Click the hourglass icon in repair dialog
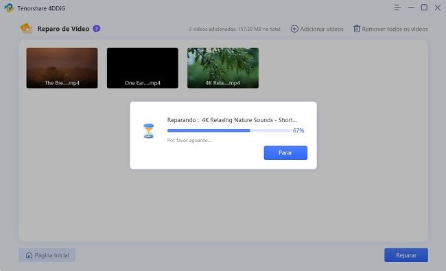This screenshot has height=271, width=446. [148, 131]
